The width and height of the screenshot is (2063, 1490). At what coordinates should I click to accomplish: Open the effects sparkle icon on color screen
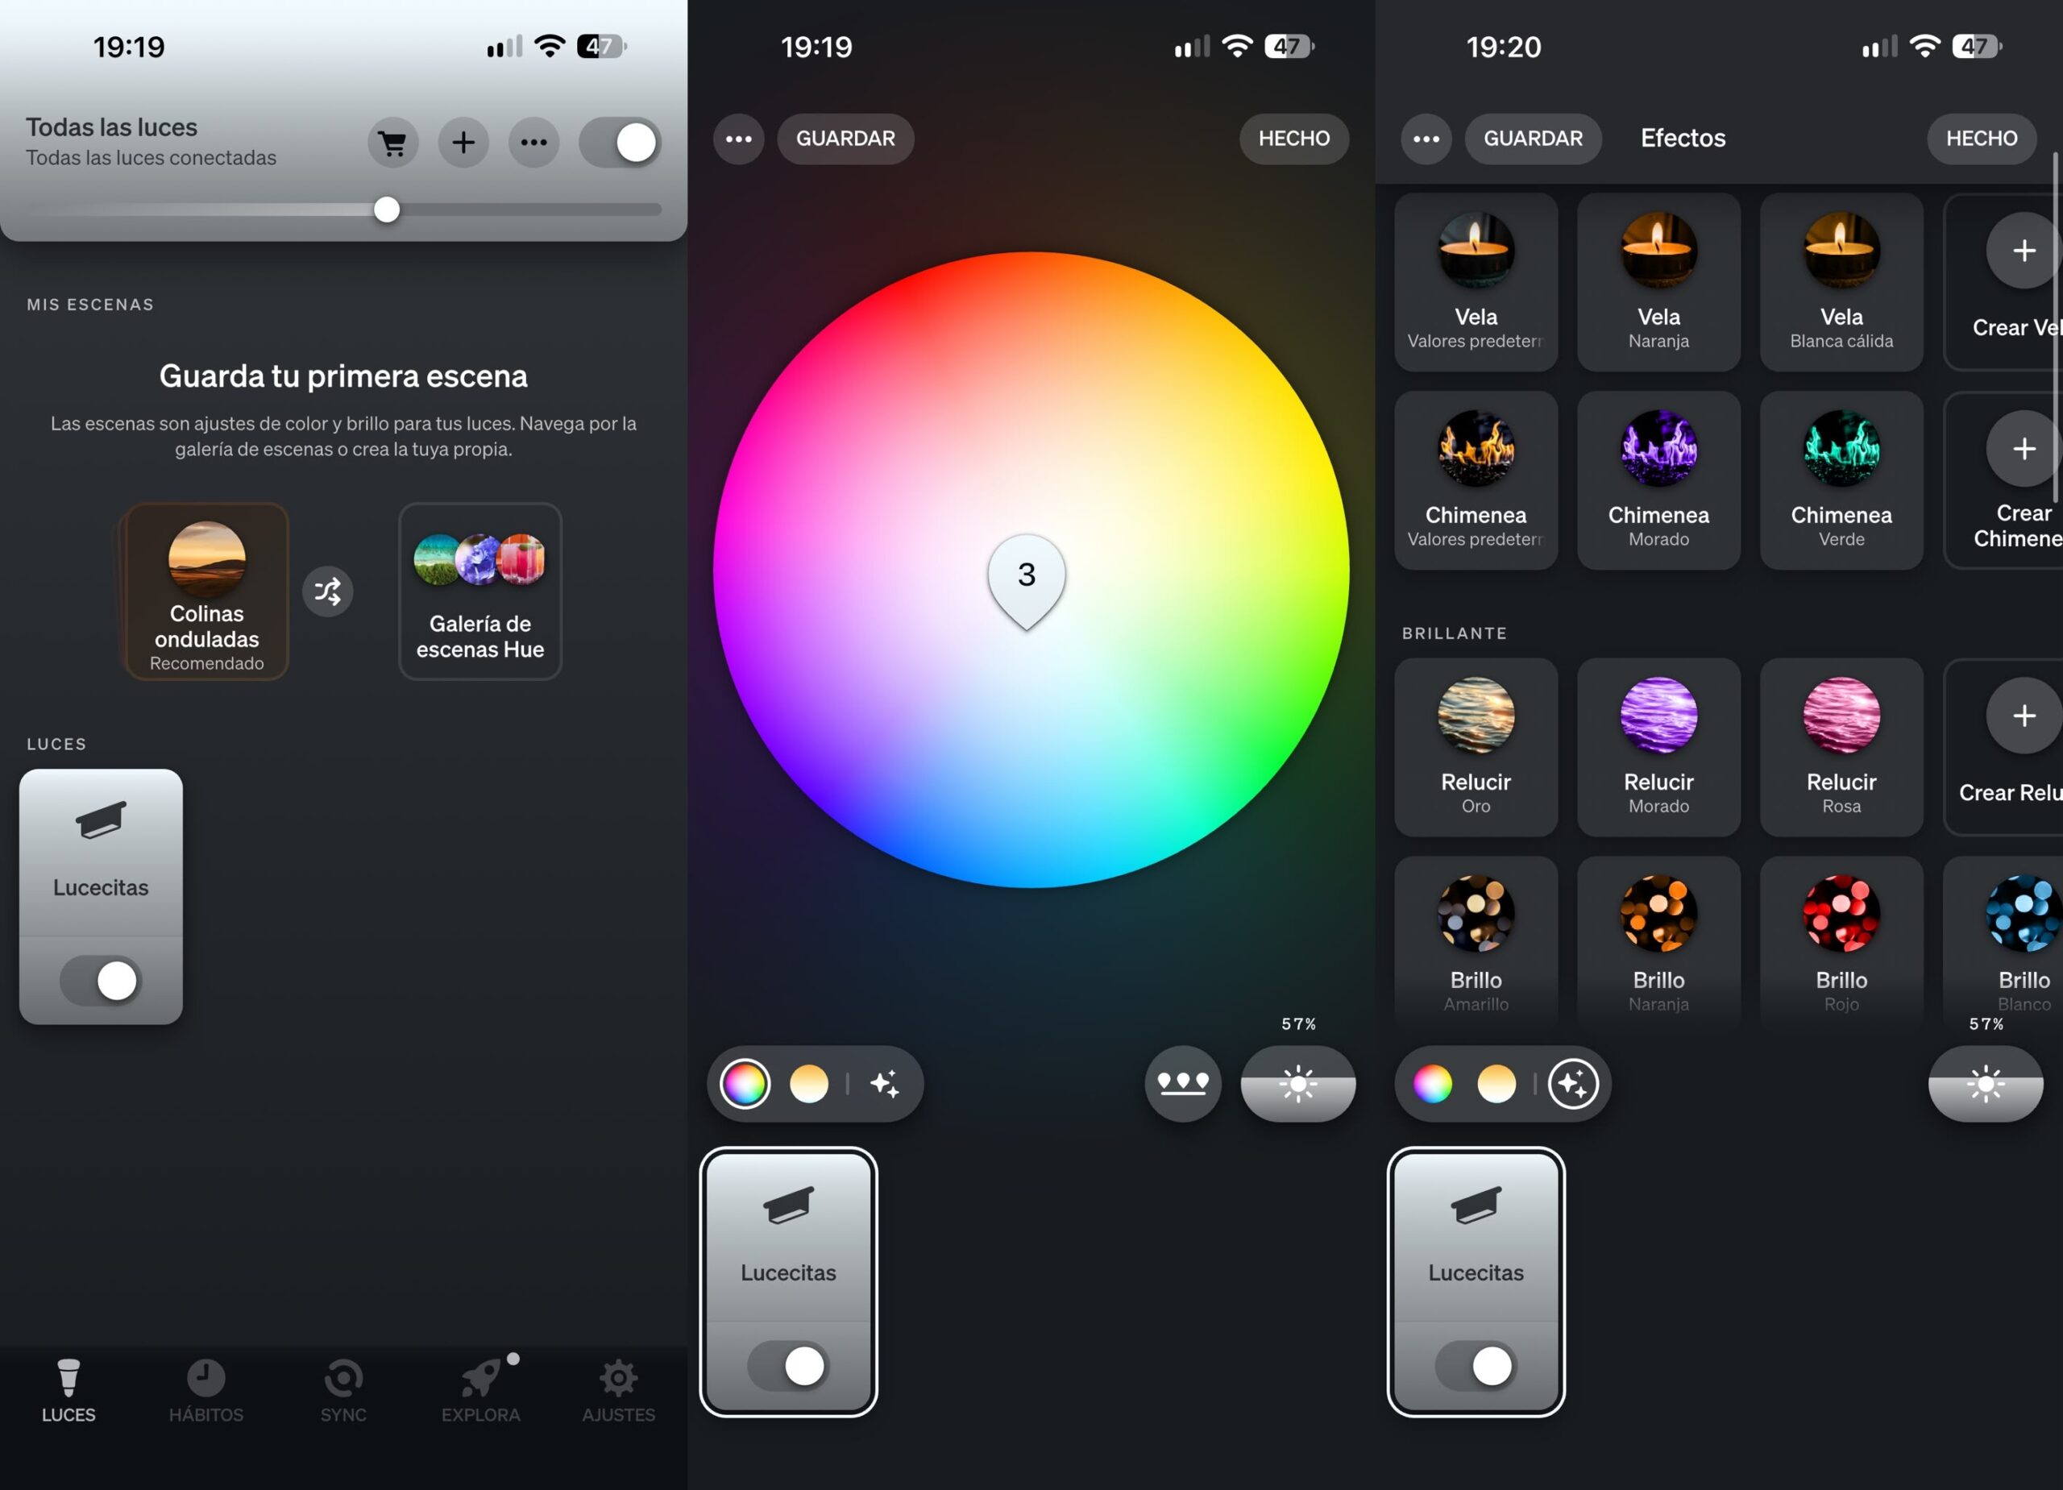point(885,1085)
